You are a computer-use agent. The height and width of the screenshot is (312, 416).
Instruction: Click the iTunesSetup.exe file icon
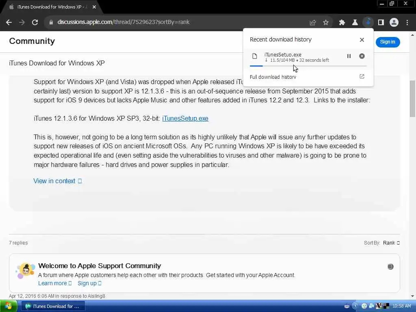255,56
